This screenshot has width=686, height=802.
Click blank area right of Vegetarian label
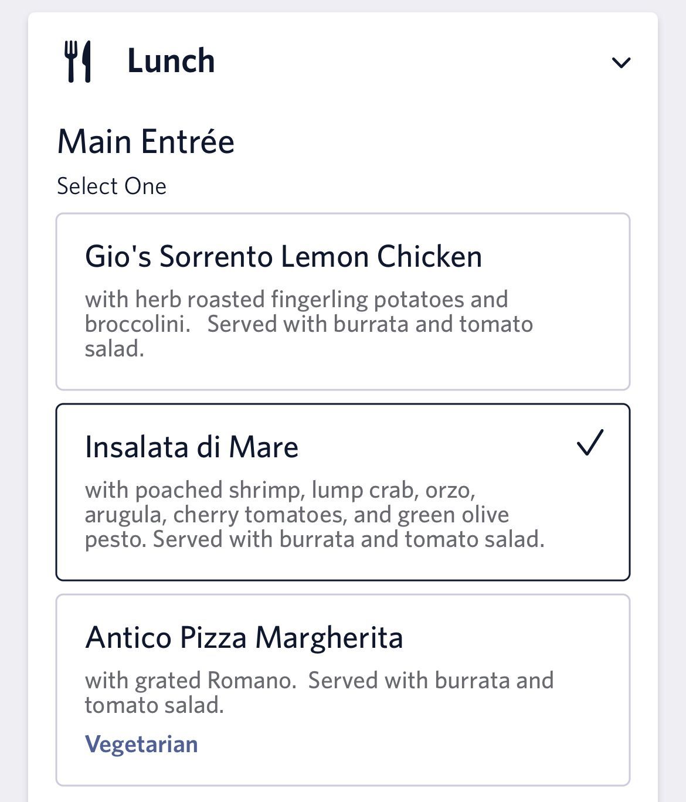[x=410, y=744]
